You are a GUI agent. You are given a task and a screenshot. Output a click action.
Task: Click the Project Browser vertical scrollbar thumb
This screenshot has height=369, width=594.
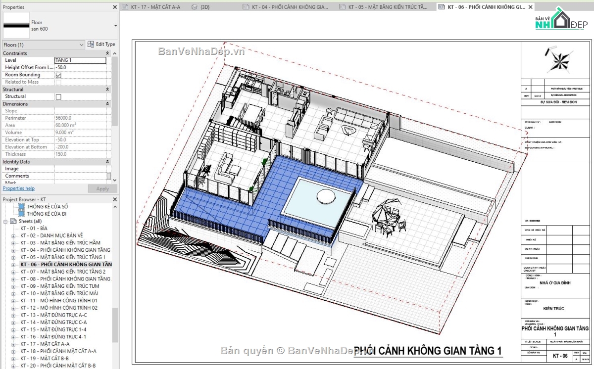point(115,325)
